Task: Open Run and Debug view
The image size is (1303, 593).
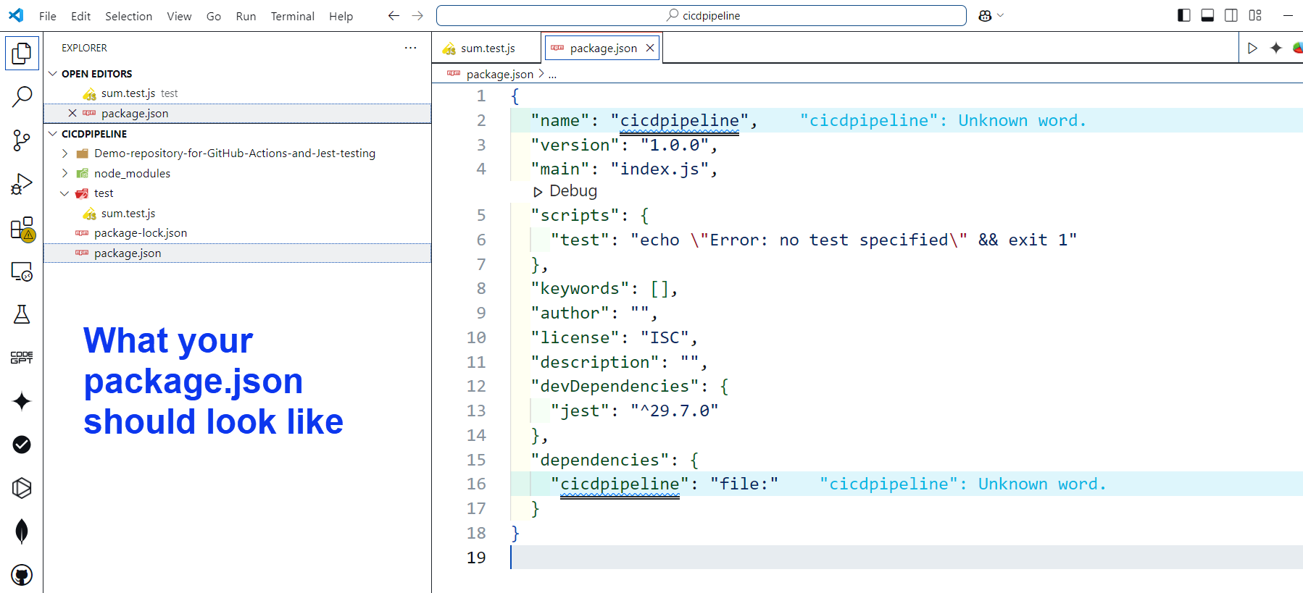Action: pos(22,185)
